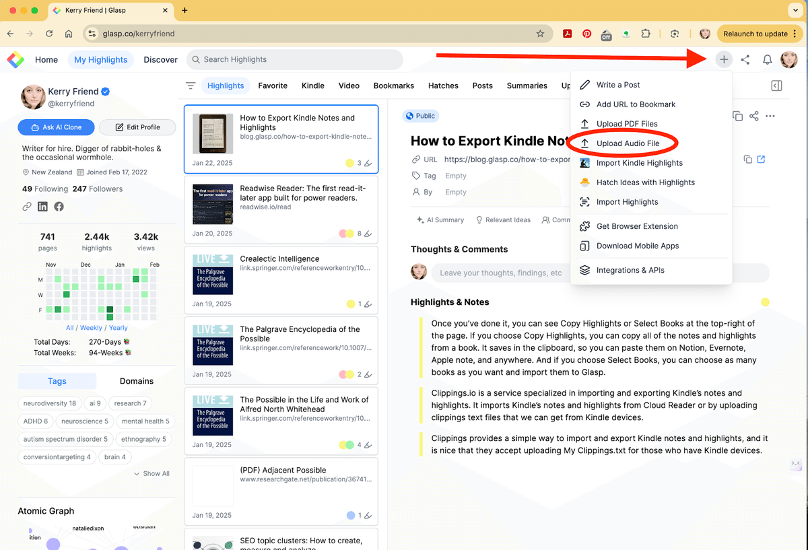Click the Glasp logo icon
The height and width of the screenshot is (550, 808).
(15, 59)
